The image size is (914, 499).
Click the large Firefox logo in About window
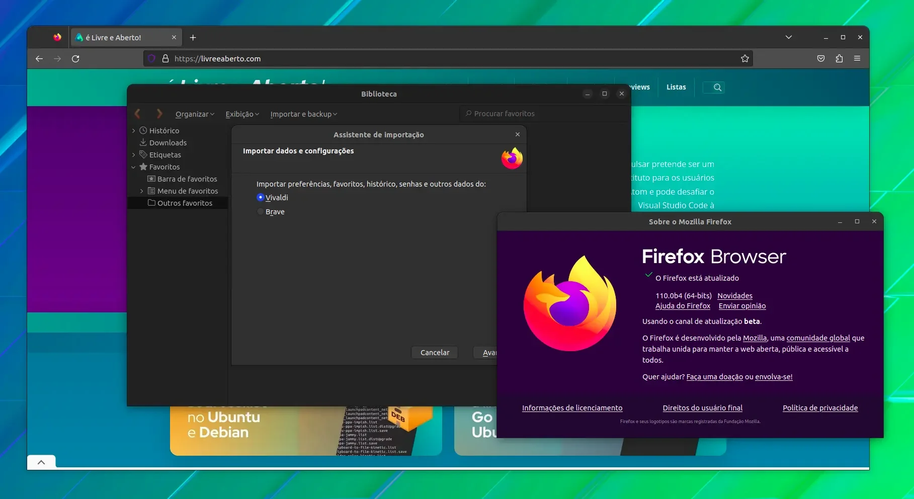click(570, 303)
